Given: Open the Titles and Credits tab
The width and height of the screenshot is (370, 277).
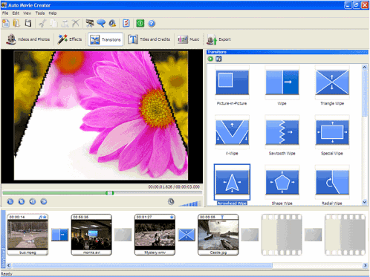Looking at the screenshot, I should tap(149, 39).
